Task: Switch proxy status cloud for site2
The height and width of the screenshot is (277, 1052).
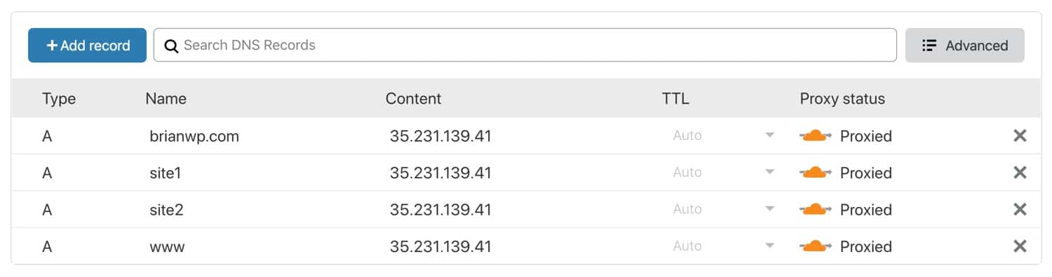Action: point(816,209)
